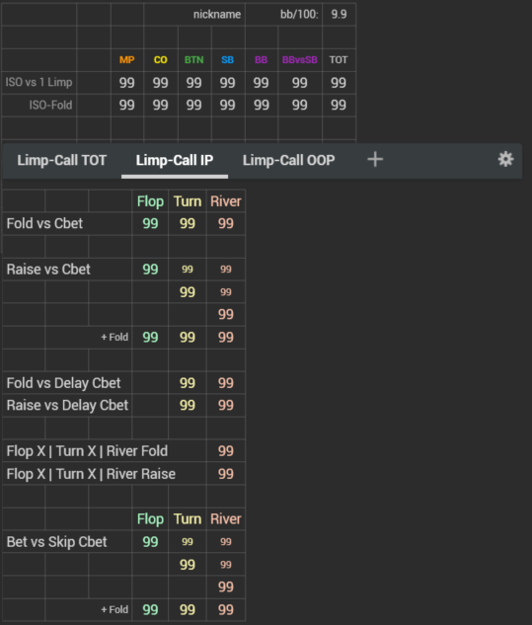532x625 pixels.
Task: Click the ISO vs 1 Limp row label
Action: pyautogui.click(x=38, y=83)
